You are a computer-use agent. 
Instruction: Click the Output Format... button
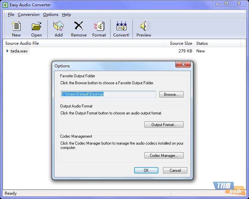tap(164, 125)
